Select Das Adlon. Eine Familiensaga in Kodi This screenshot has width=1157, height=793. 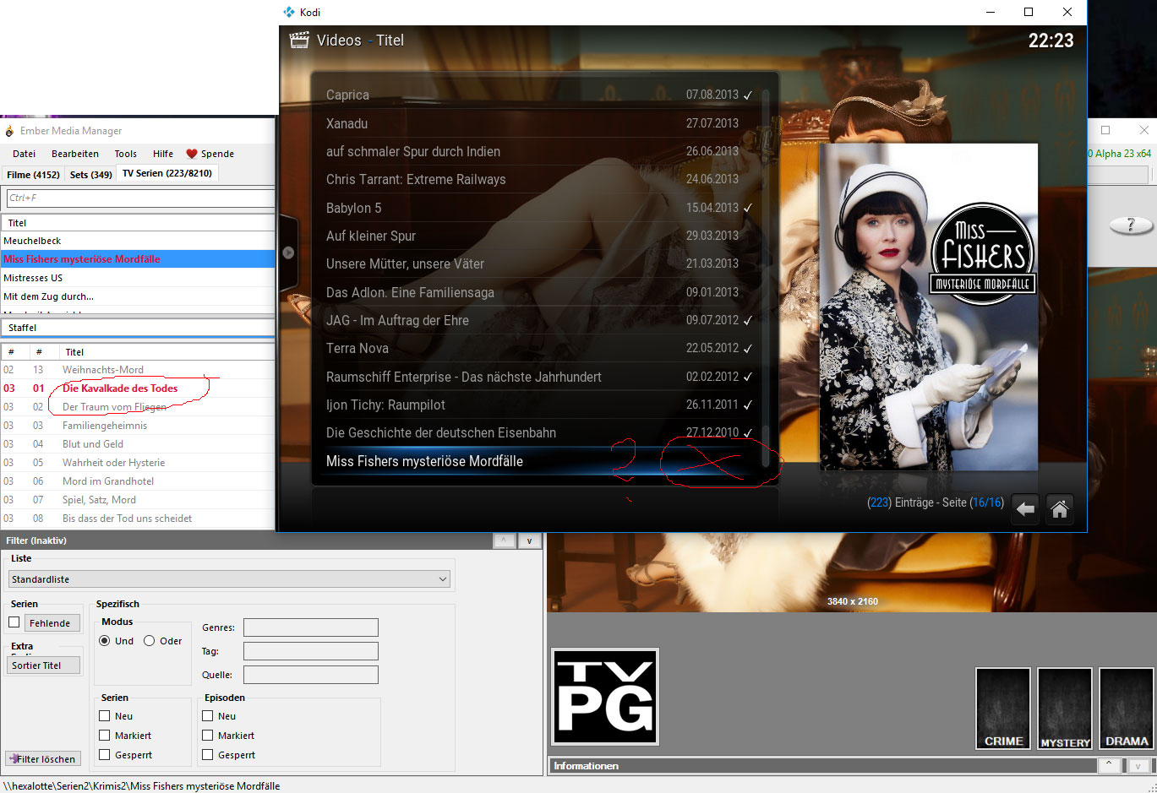pos(539,292)
